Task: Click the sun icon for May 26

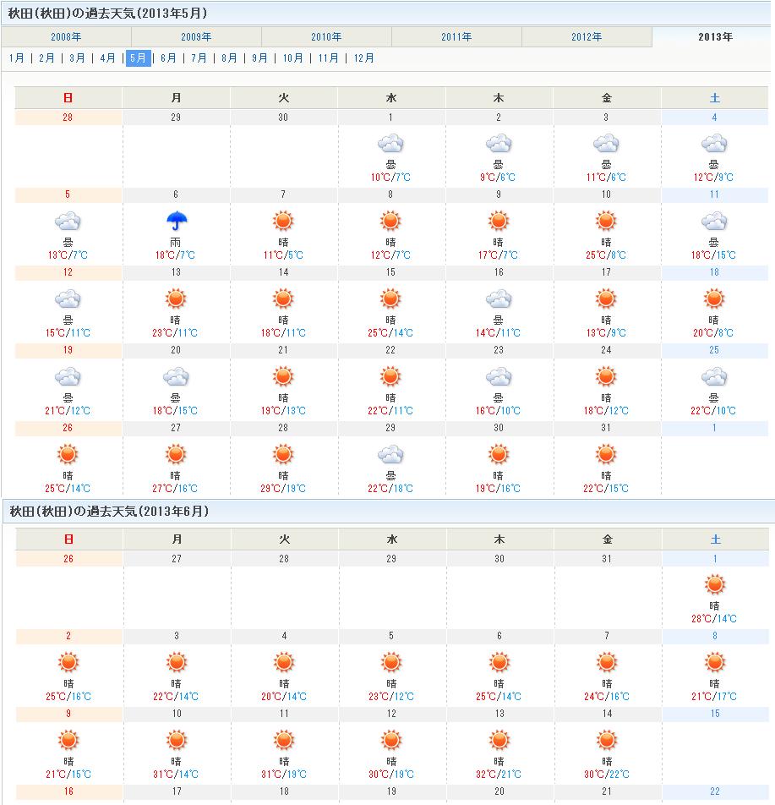Action: [68, 455]
